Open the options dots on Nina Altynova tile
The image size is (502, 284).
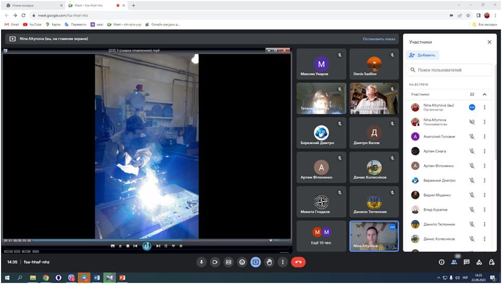pyautogui.click(x=392, y=227)
